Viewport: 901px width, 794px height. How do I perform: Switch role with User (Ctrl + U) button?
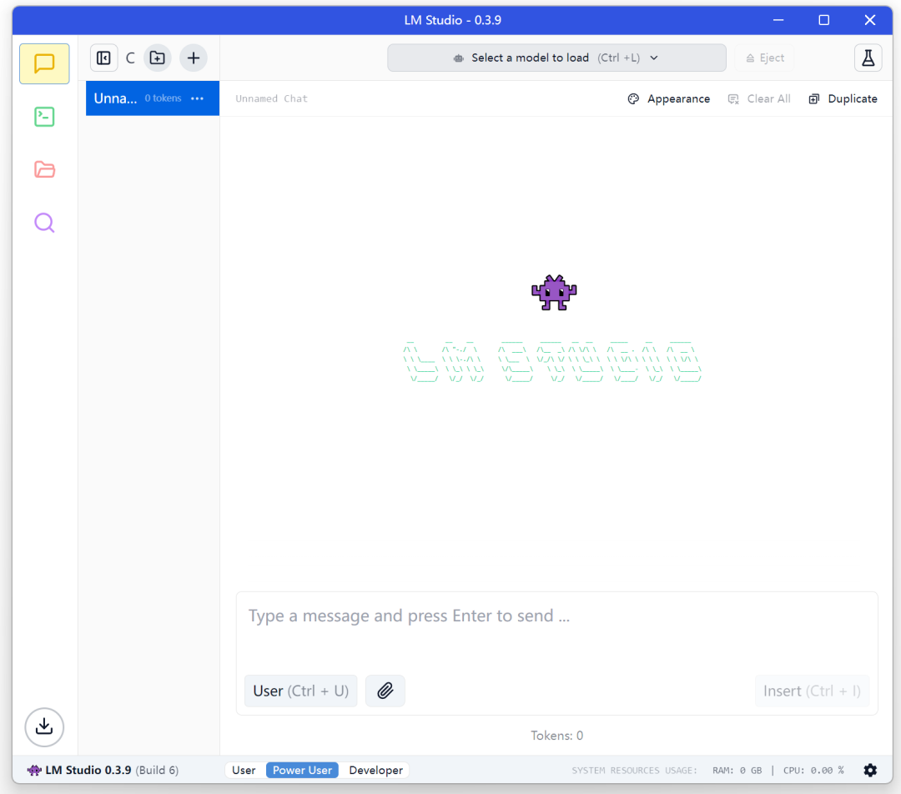click(x=301, y=691)
